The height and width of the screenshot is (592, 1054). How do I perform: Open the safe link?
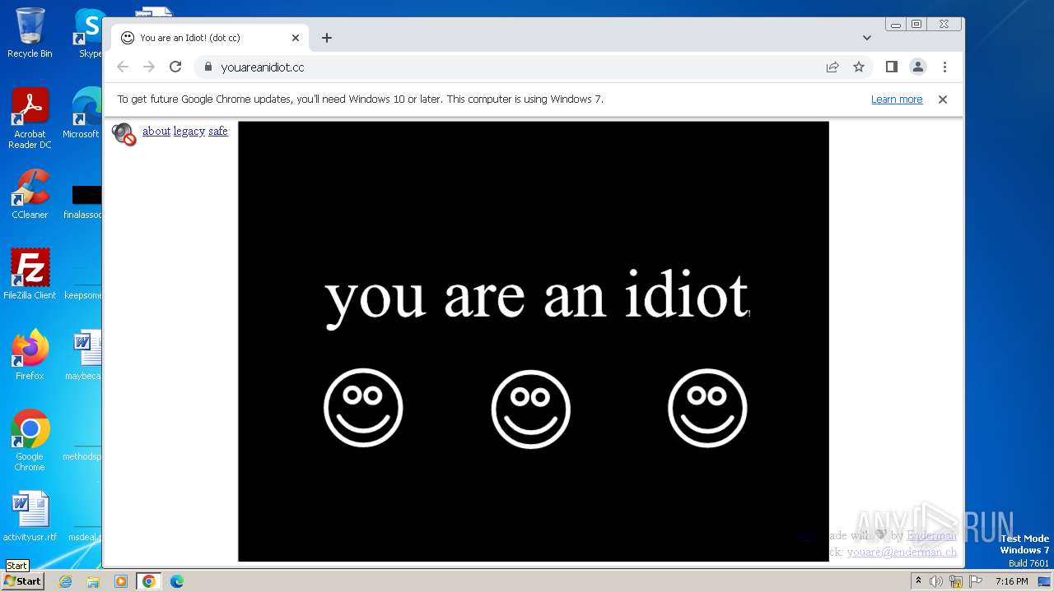click(x=218, y=131)
